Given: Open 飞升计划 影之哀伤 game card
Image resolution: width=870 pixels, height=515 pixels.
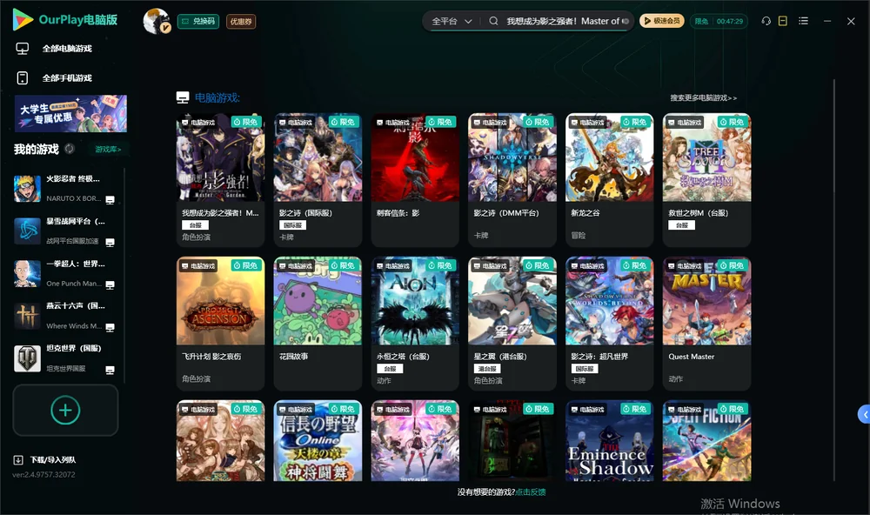Looking at the screenshot, I should point(220,324).
